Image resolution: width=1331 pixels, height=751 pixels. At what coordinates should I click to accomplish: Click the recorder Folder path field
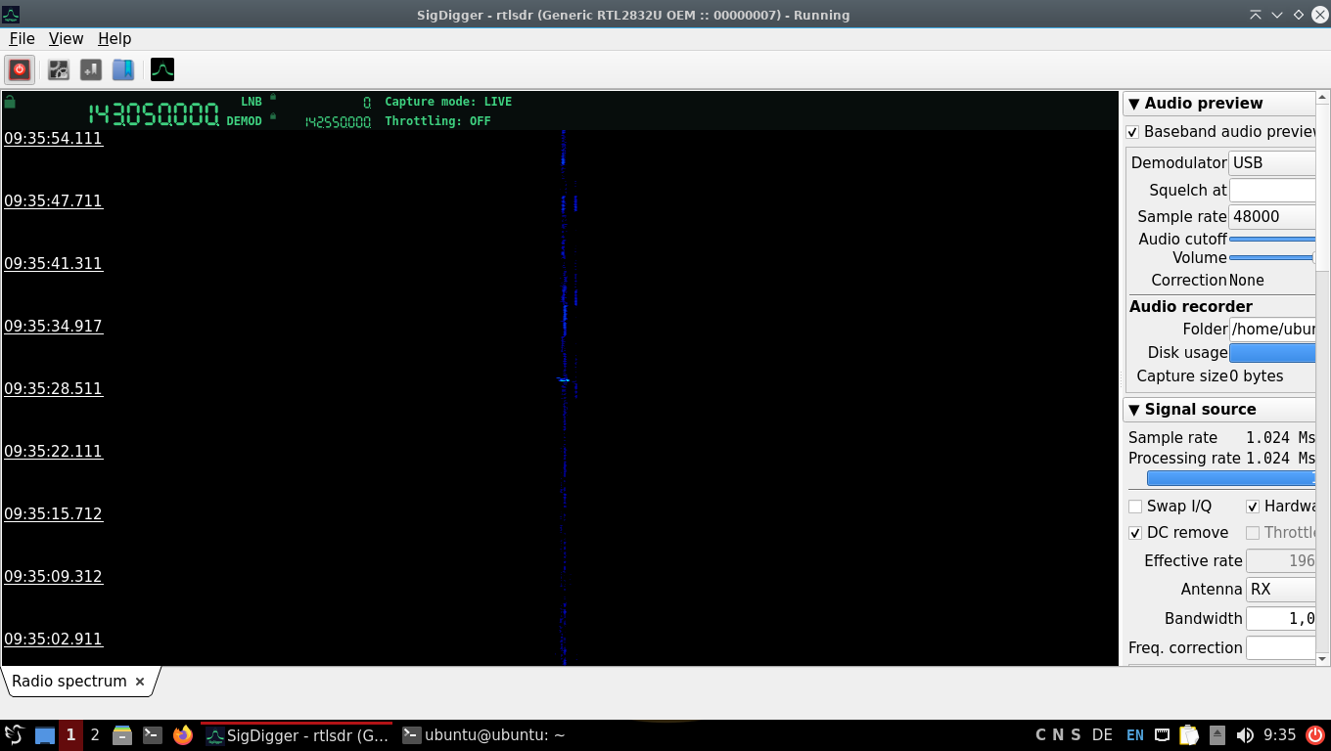1272,330
